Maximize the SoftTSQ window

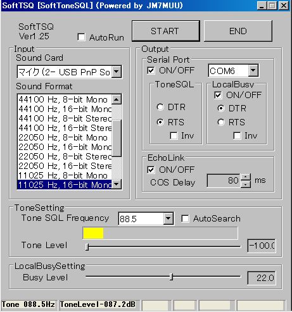(x=272, y=6)
